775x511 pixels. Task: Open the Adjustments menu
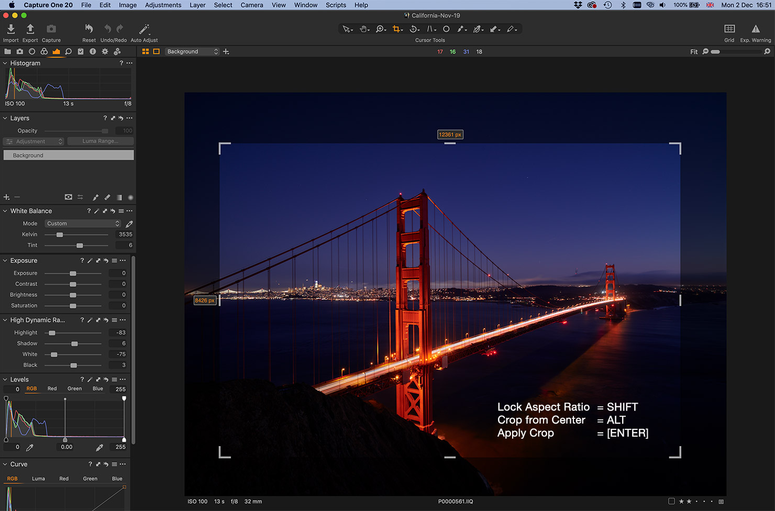(163, 5)
